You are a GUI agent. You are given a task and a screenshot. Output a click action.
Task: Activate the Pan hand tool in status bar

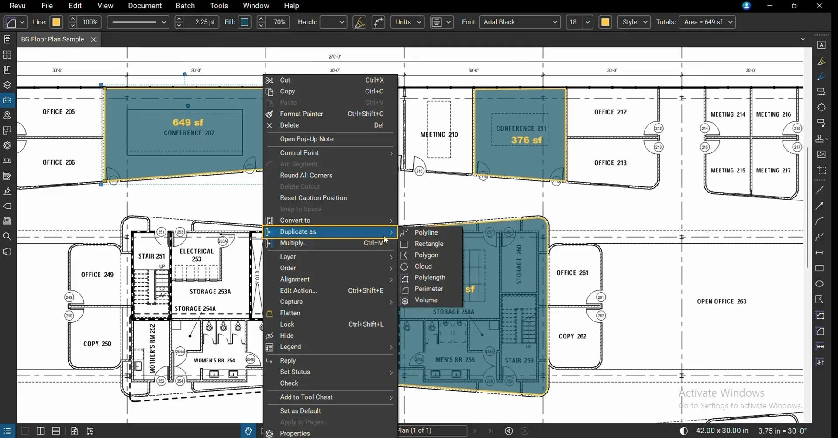248,431
